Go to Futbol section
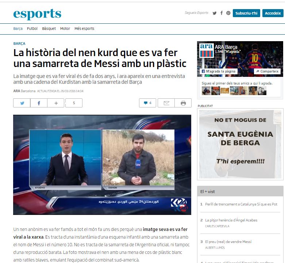 (32, 28)
